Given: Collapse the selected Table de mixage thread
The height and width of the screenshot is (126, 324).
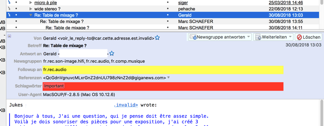Looking at the screenshot, I should pos(31,15).
